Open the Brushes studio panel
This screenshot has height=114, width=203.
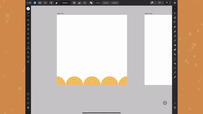click(28, 25)
